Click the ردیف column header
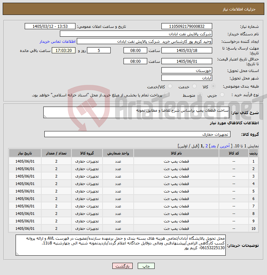The width and height of the screenshot is (267, 275). pos(253,153)
